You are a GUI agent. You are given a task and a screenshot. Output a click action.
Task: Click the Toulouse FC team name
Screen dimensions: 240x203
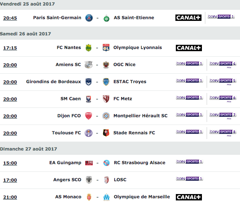tap(66, 133)
